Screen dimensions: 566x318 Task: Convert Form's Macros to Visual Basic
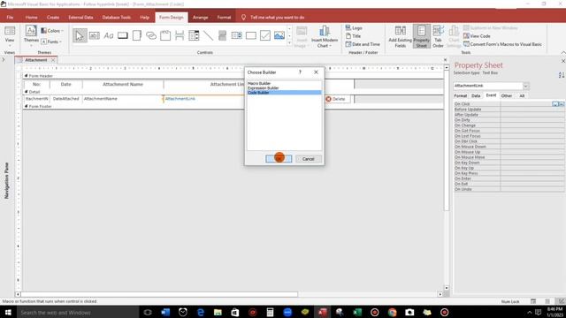pos(502,44)
